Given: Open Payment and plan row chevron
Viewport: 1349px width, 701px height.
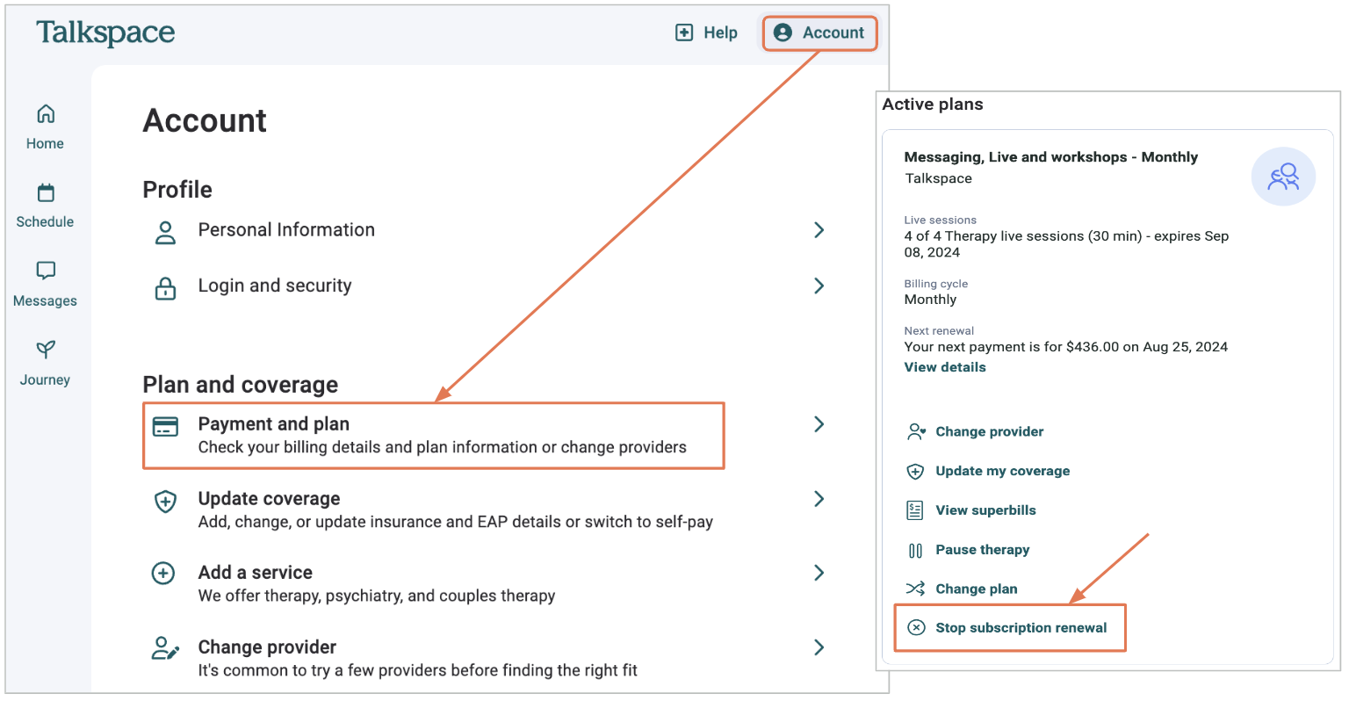Looking at the screenshot, I should (x=819, y=424).
